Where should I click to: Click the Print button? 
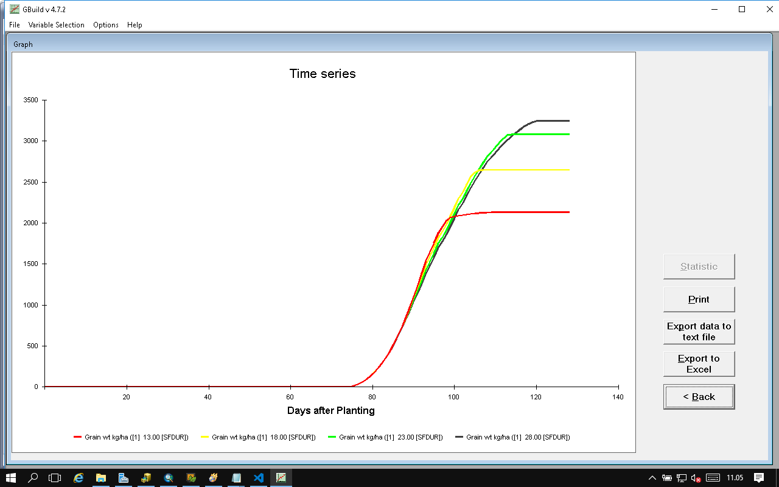(699, 300)
